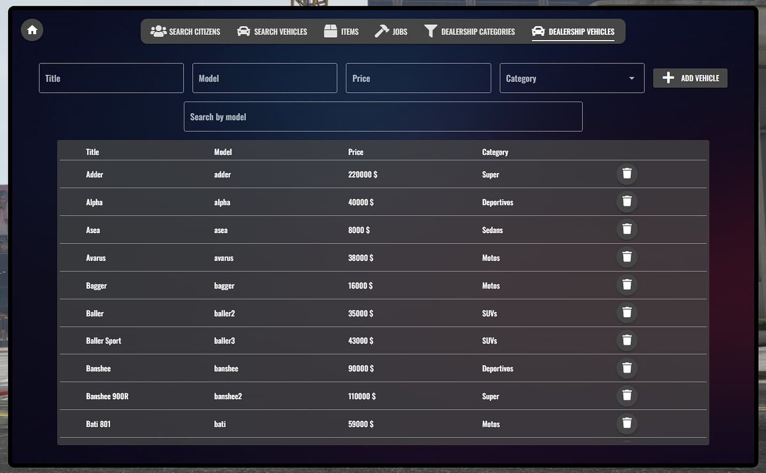This screenshot has height=473, width=766.
Task: Delete the Banshee 900R row
Action: (627, 396)
